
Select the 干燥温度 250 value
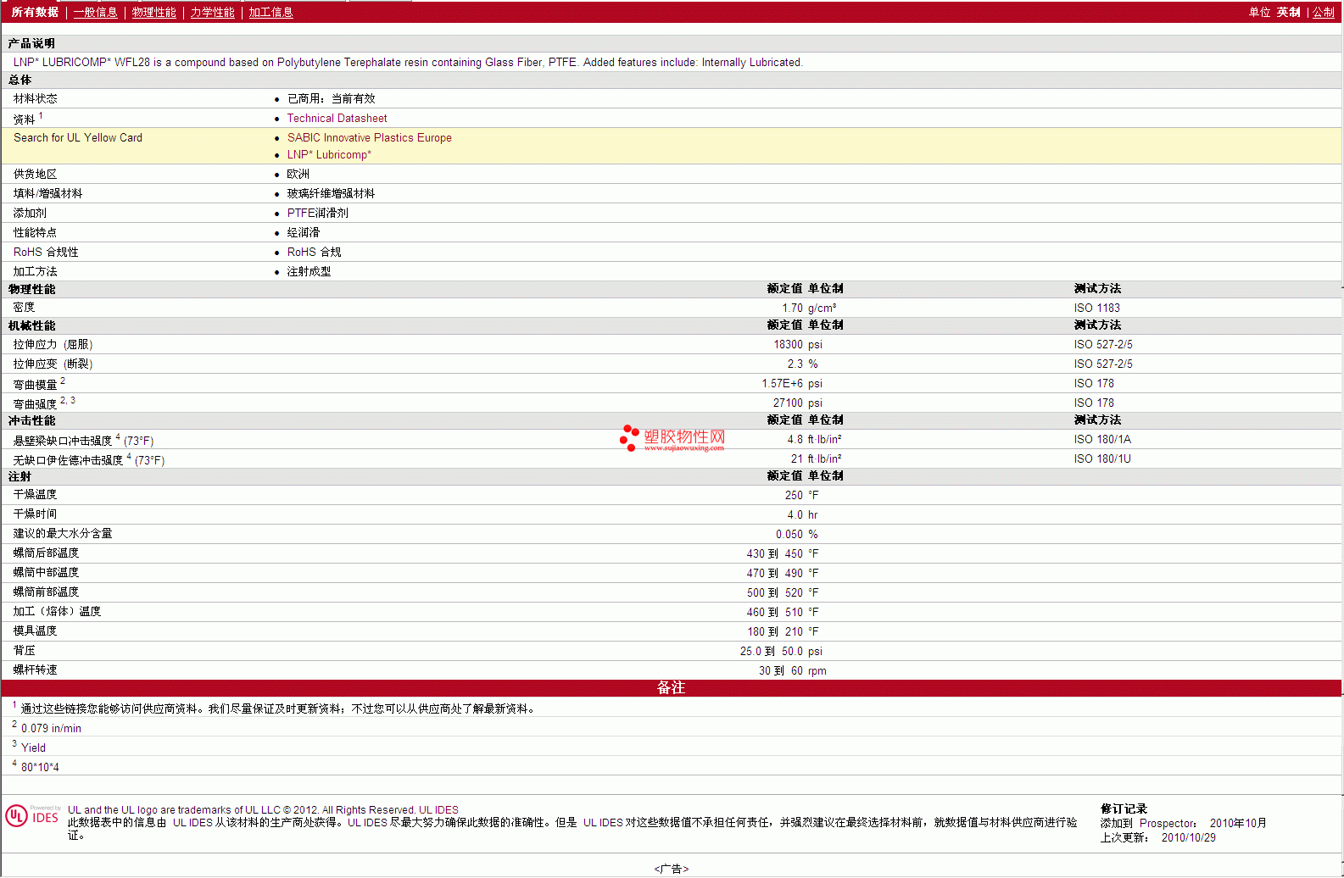(794, 496)
